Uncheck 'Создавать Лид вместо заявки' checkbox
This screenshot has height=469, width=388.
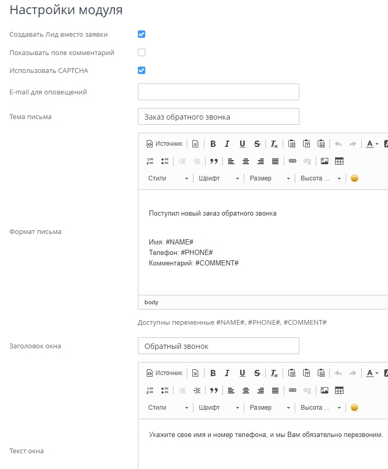click(142, 34)
